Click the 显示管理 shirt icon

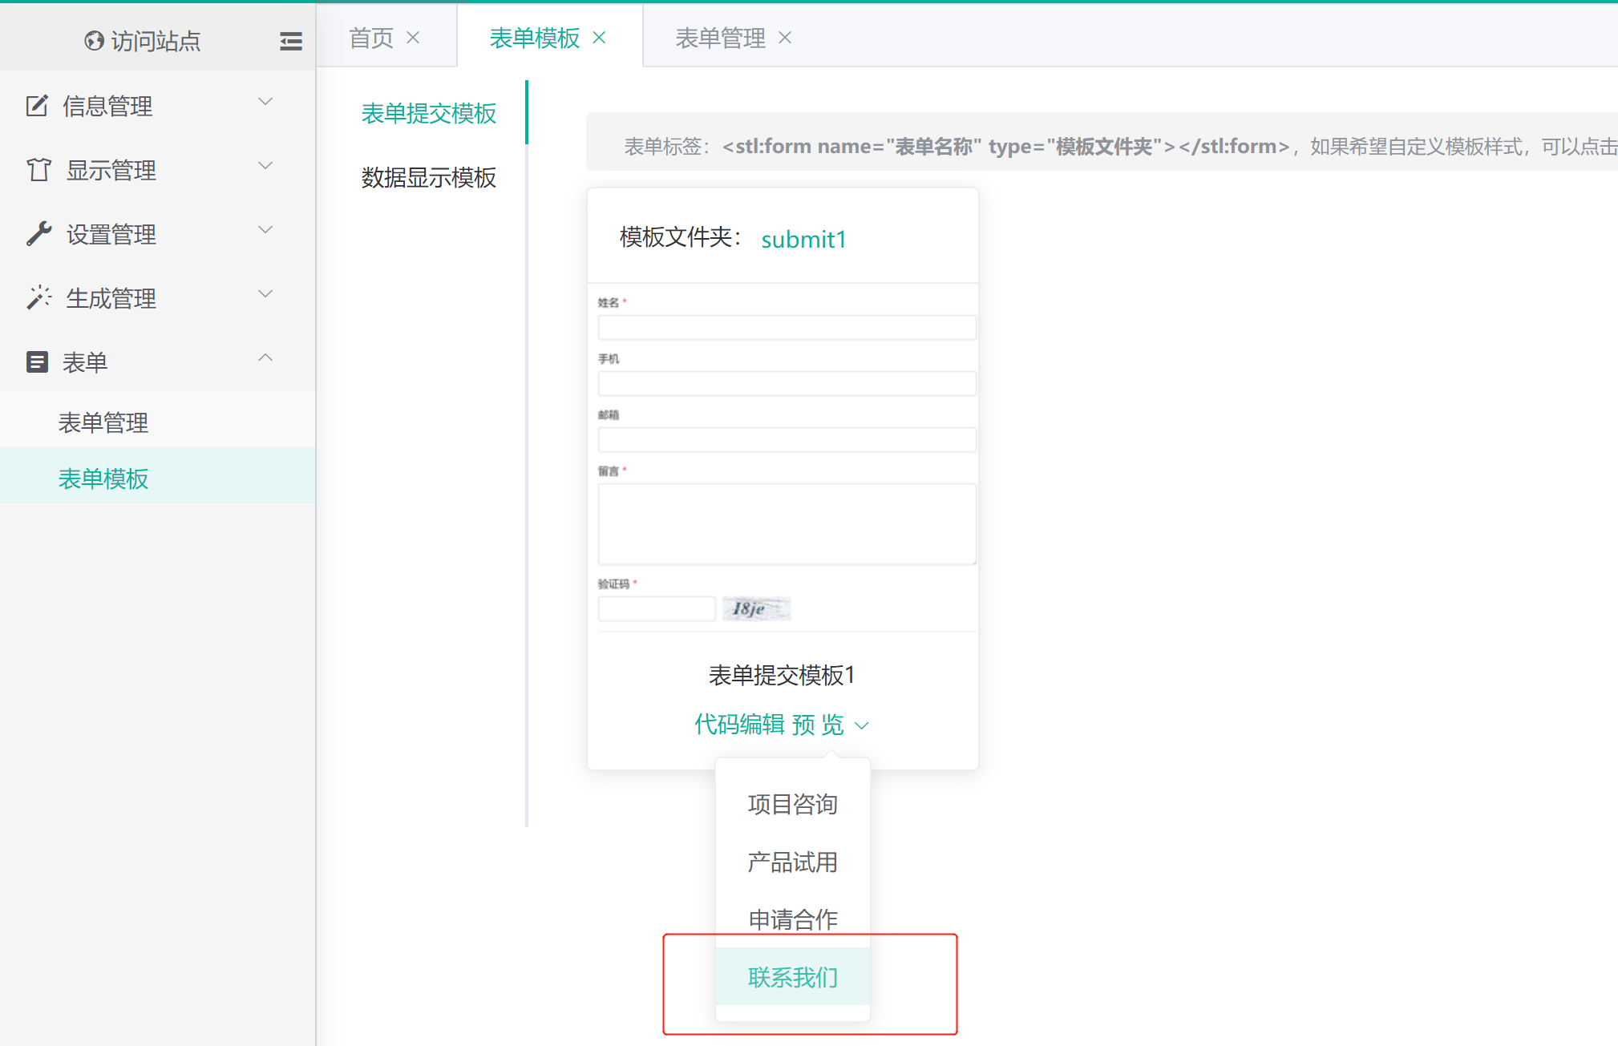tap(38, 170)
